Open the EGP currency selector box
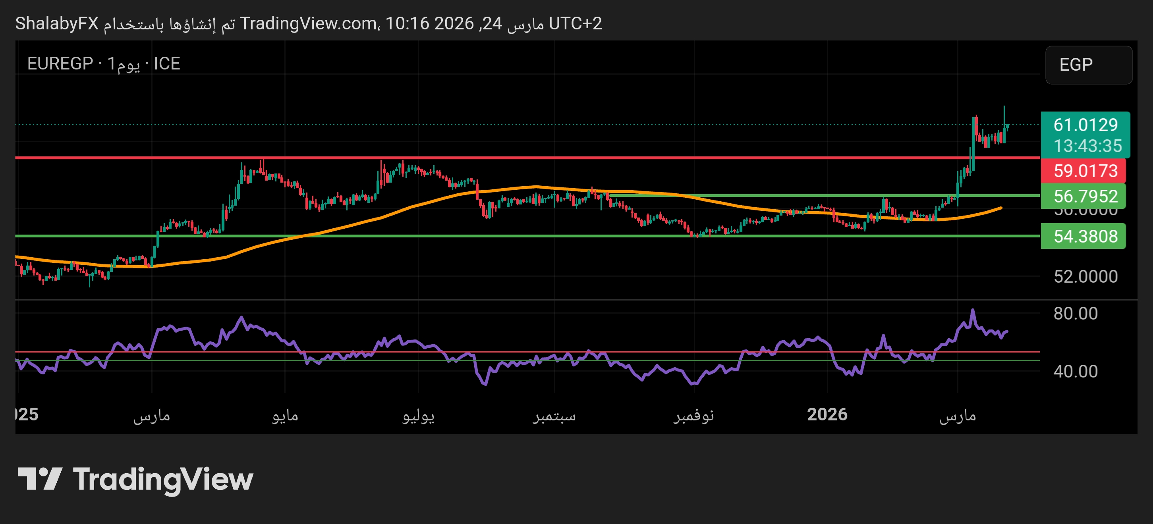 pyautogui.click(x=1088, y=65)
